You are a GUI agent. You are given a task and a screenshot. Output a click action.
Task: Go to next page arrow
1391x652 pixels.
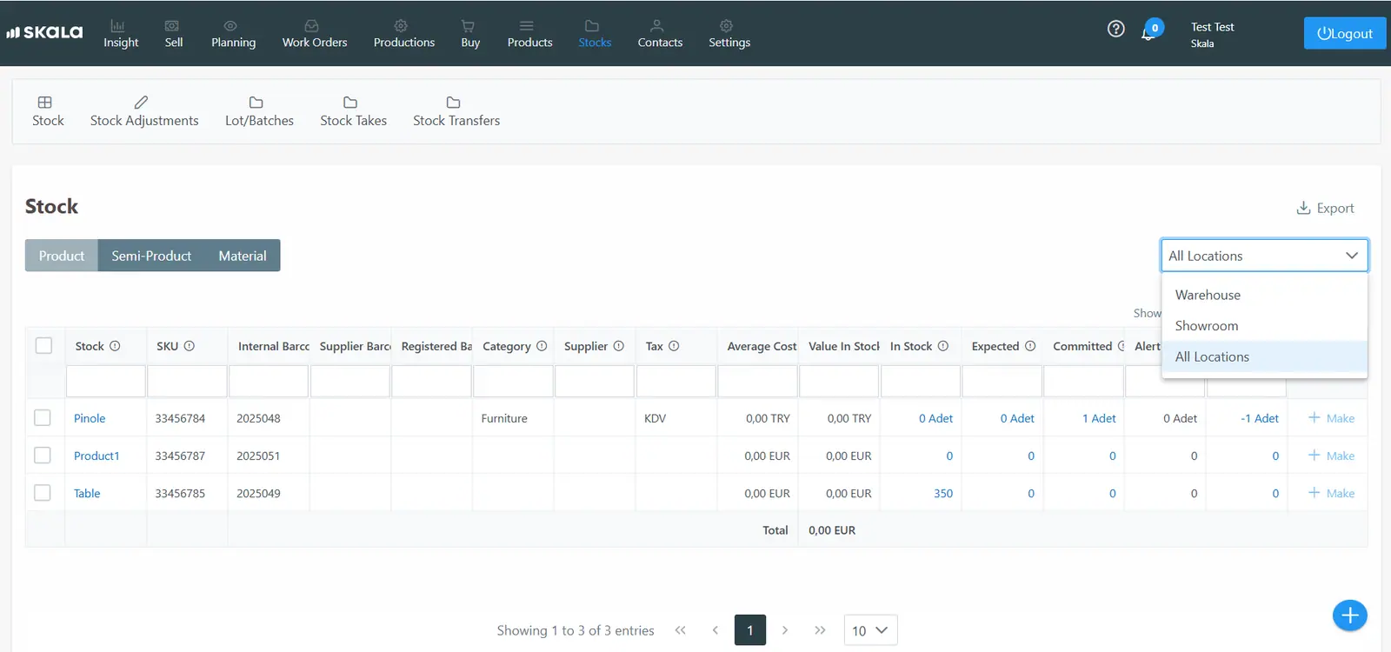click(785, 630)
